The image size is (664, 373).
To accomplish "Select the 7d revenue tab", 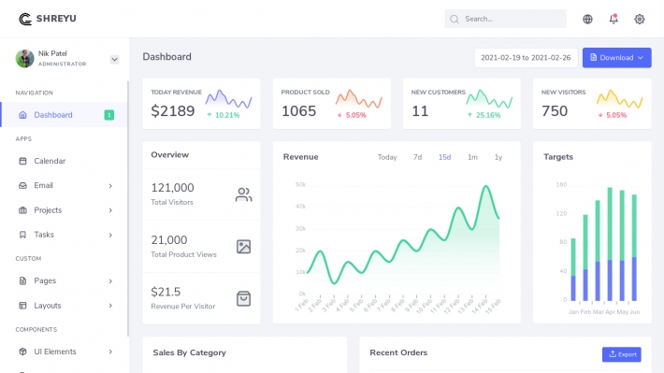I will coord(417,157).
